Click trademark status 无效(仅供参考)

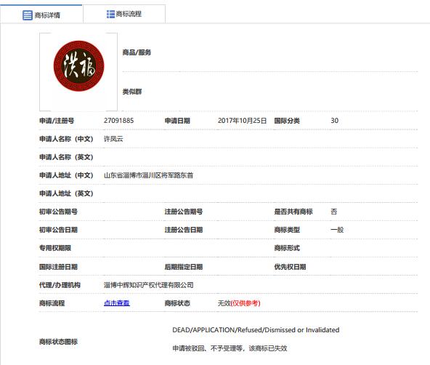pos(239,303)
